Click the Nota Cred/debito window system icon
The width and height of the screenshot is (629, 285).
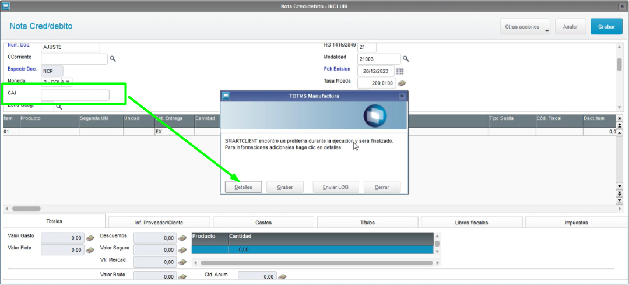6,6
